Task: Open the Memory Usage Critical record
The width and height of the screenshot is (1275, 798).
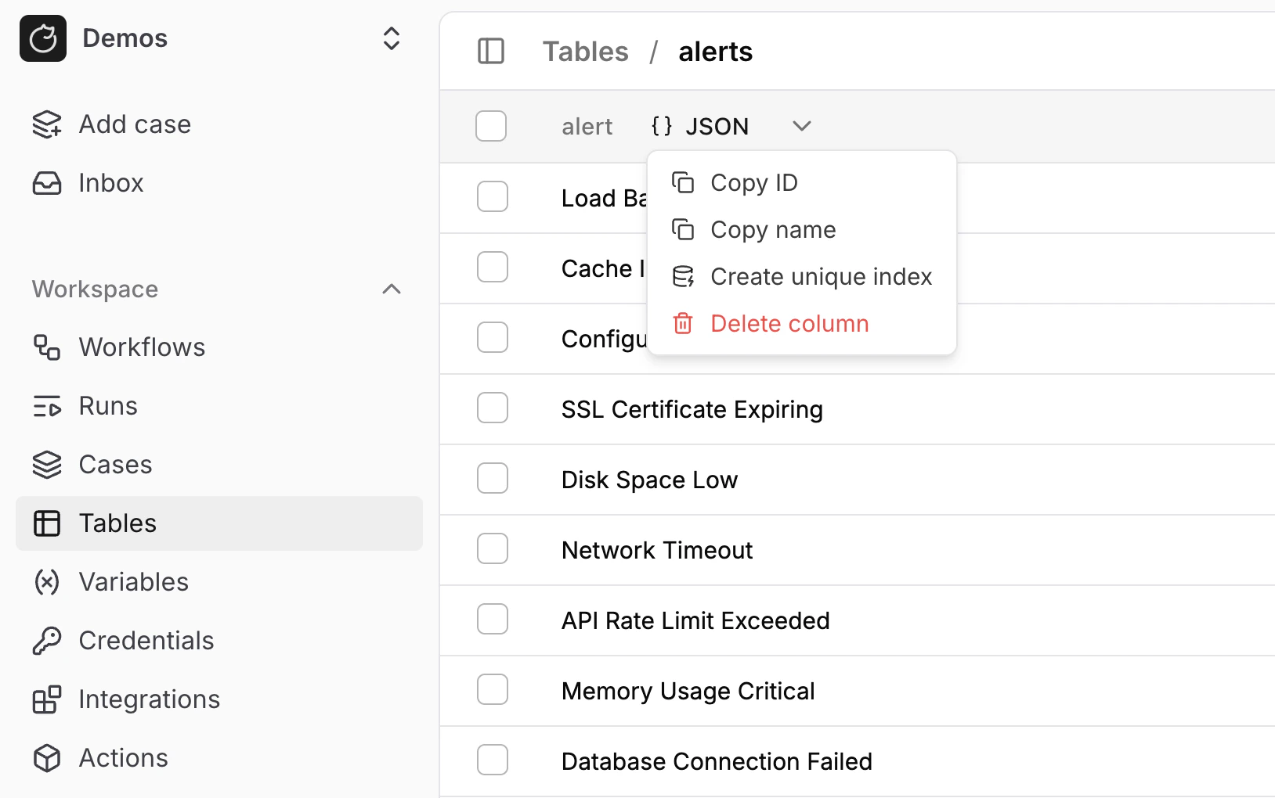Action: pyautogui.click(x=687, y=691)
